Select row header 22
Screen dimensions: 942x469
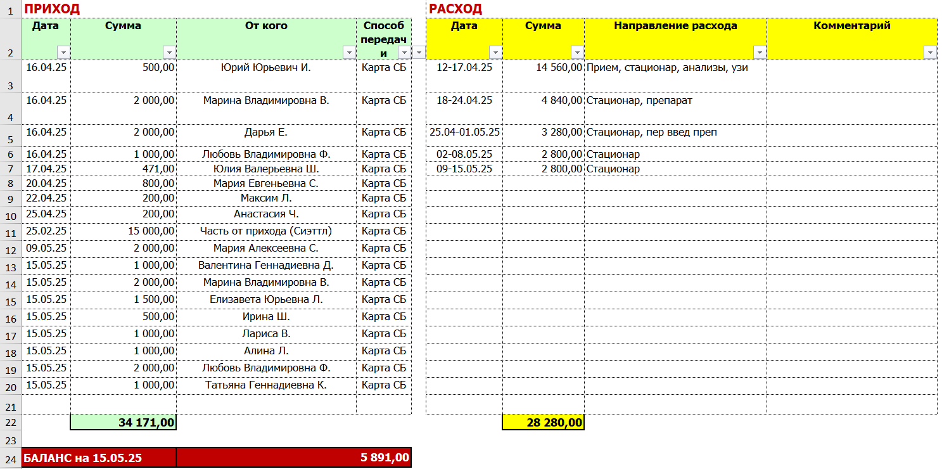coord(10,422)
